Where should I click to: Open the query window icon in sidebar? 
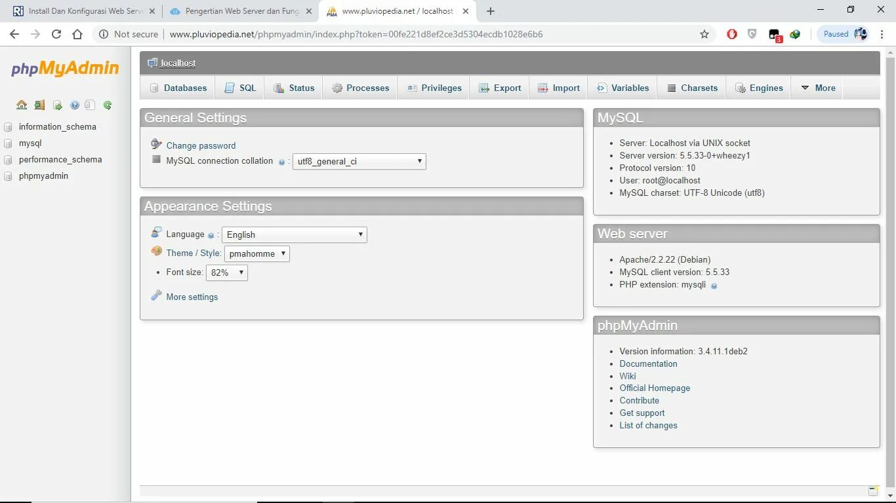pyautogui.click(x=58, y=105)
